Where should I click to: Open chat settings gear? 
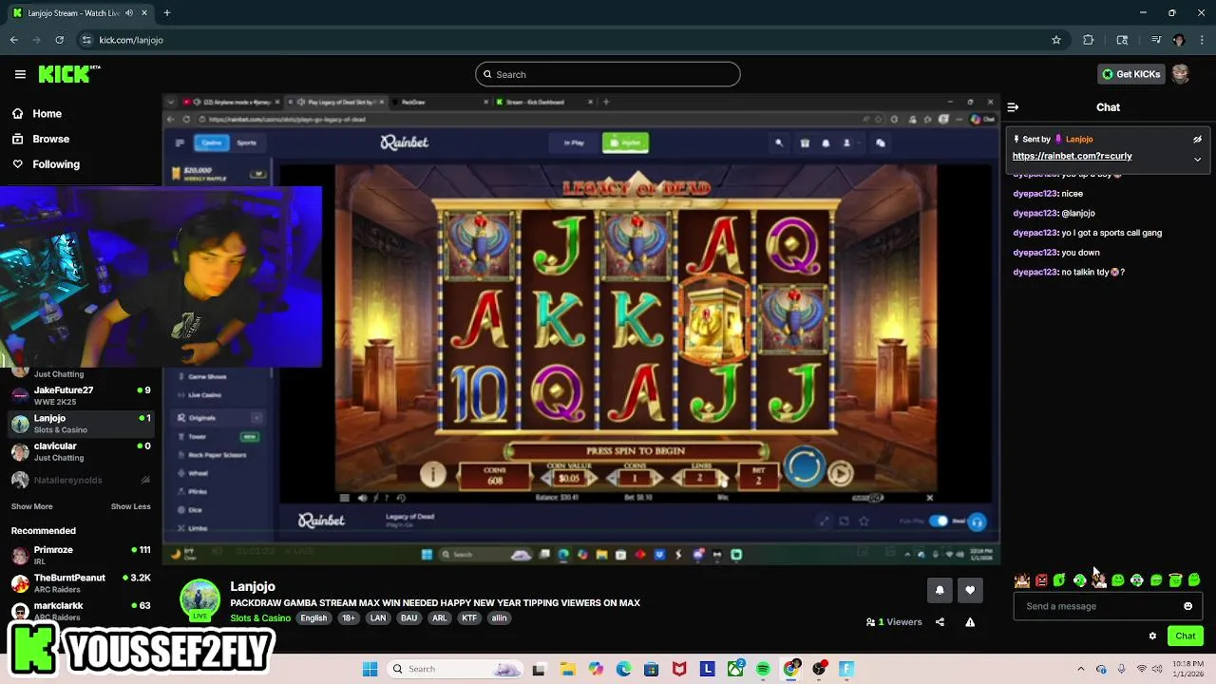pyautogui.click(x=1152, y=636)
